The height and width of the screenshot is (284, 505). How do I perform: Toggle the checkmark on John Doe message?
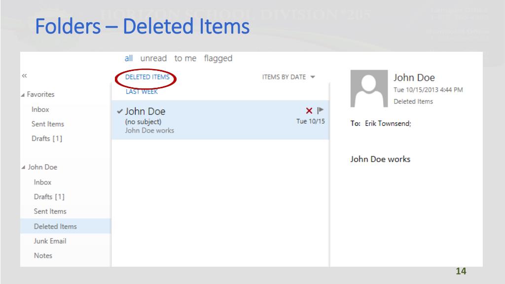click(x=121, y=111)
